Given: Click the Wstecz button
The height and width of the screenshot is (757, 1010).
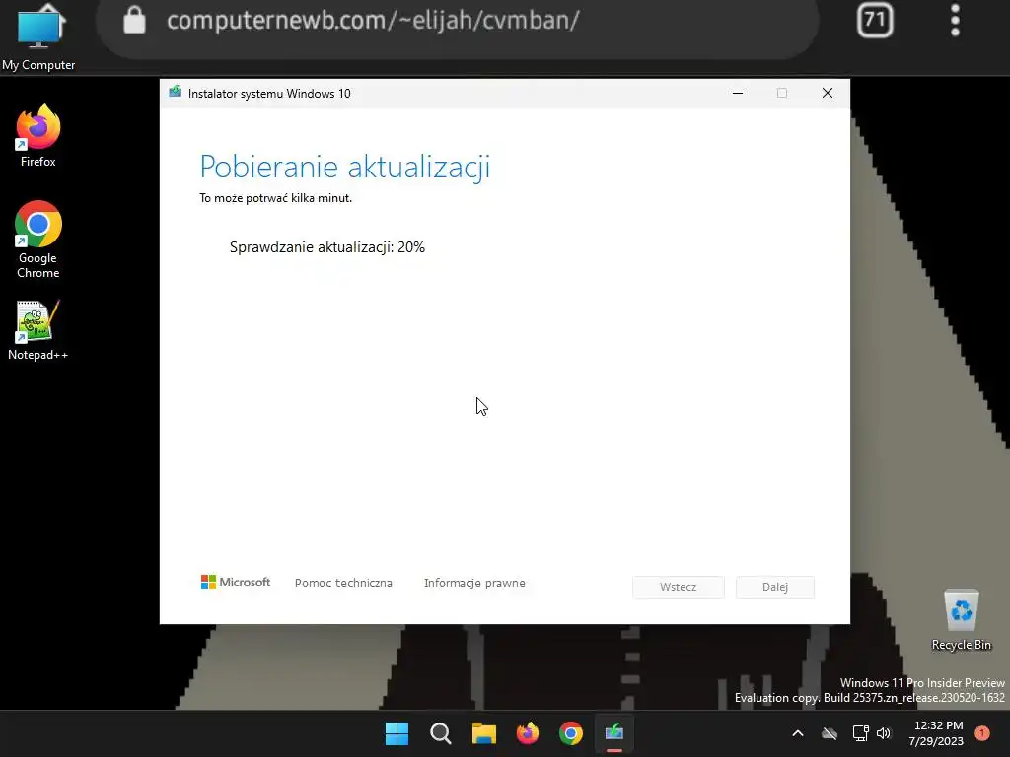Looking at the screenshot, I should [x=679, y=587].
